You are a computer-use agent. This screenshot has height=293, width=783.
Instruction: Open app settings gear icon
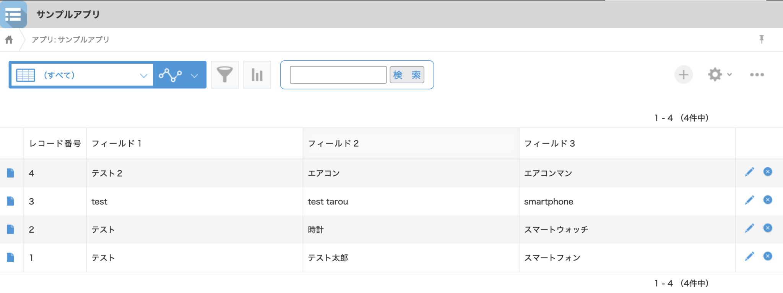pyautogui.click(x=715, y=75)
